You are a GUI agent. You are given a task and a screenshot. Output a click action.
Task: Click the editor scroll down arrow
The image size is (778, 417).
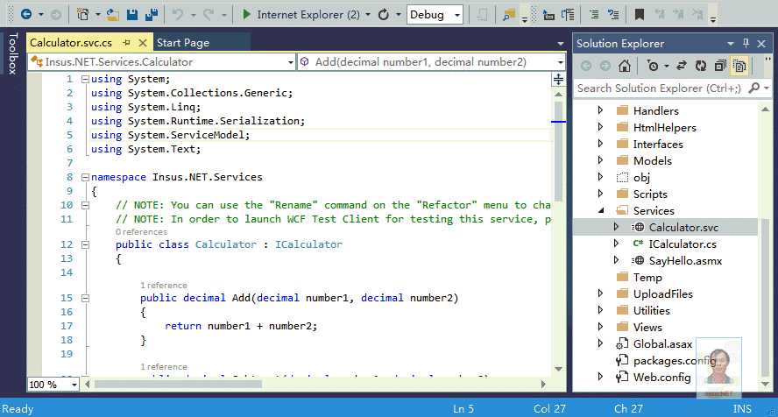pos(558,369)
